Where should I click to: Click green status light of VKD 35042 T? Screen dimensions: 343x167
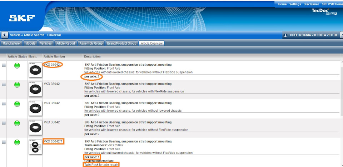(x=17, y=142)
